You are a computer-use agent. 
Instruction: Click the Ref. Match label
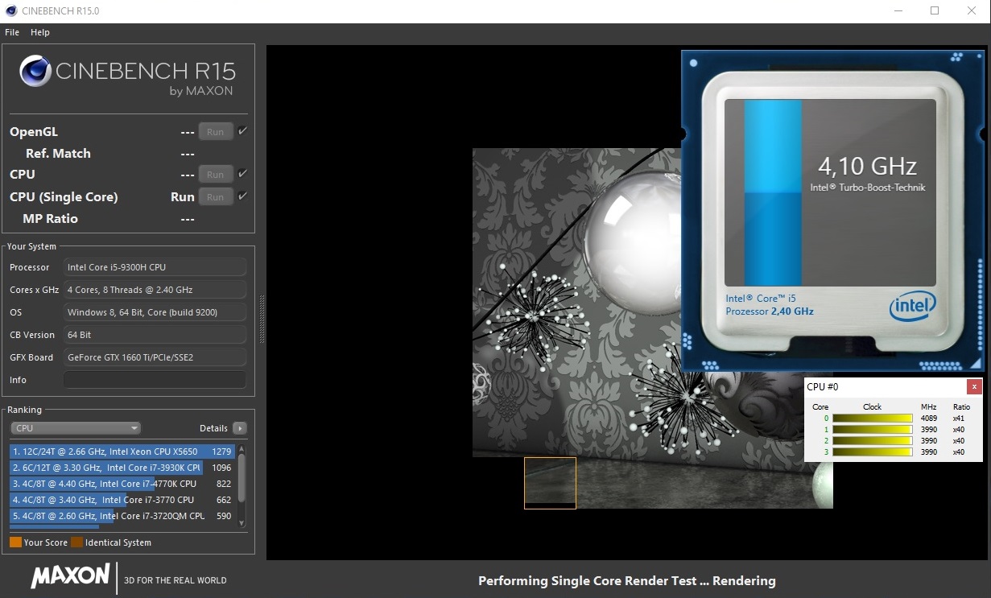[58, 154]
